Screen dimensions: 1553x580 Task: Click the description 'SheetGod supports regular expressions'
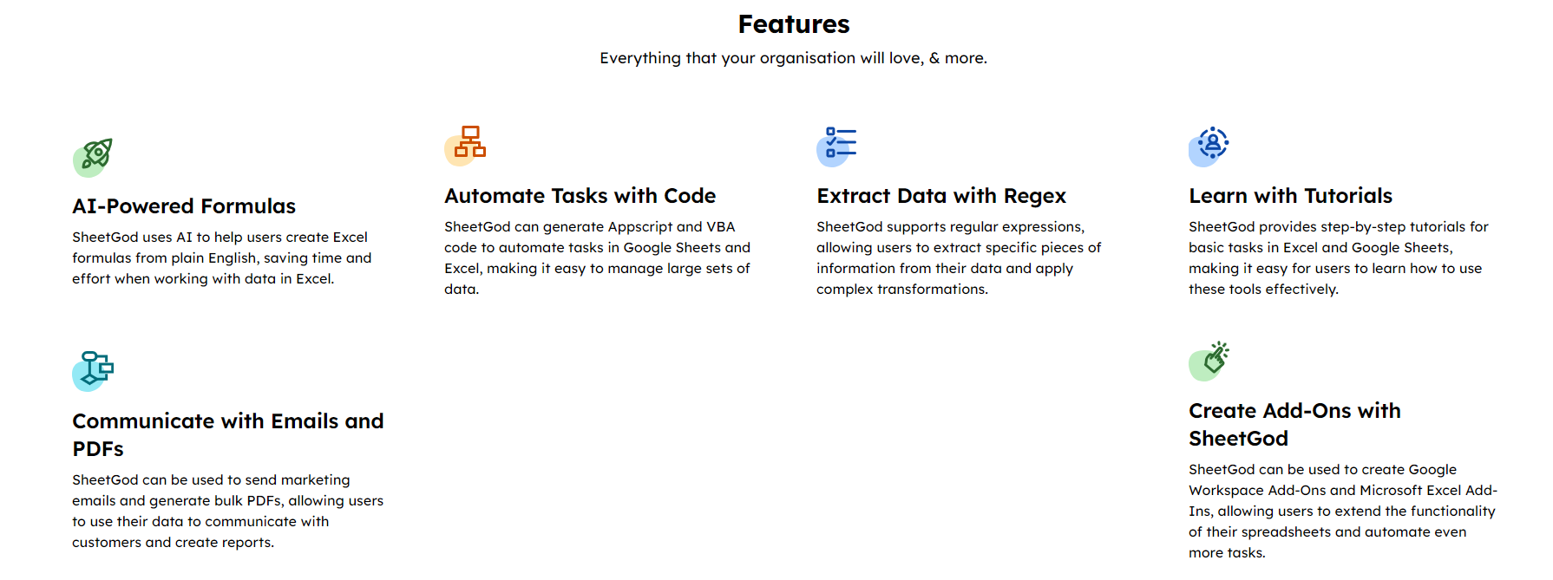pyautogui.click(x=959, y=257)
